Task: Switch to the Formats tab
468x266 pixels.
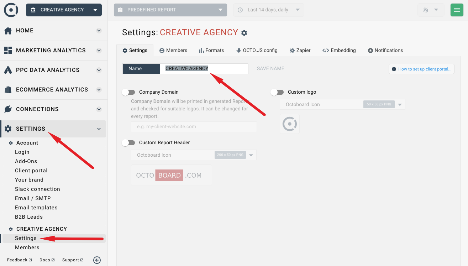Action: (x=211, y=50)
